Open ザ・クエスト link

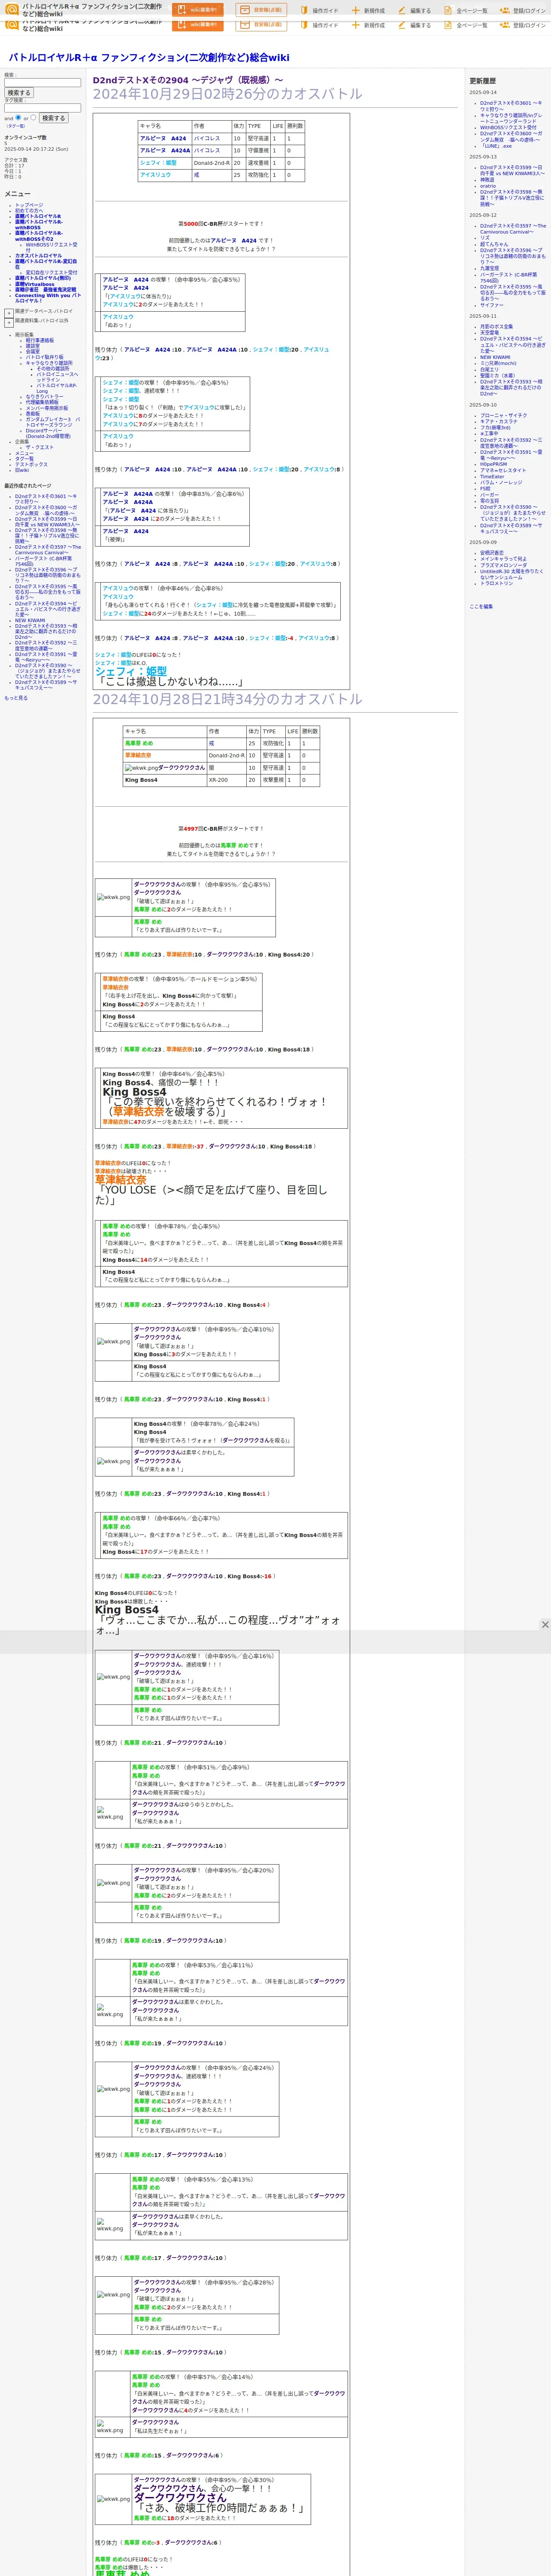(40, 447)
